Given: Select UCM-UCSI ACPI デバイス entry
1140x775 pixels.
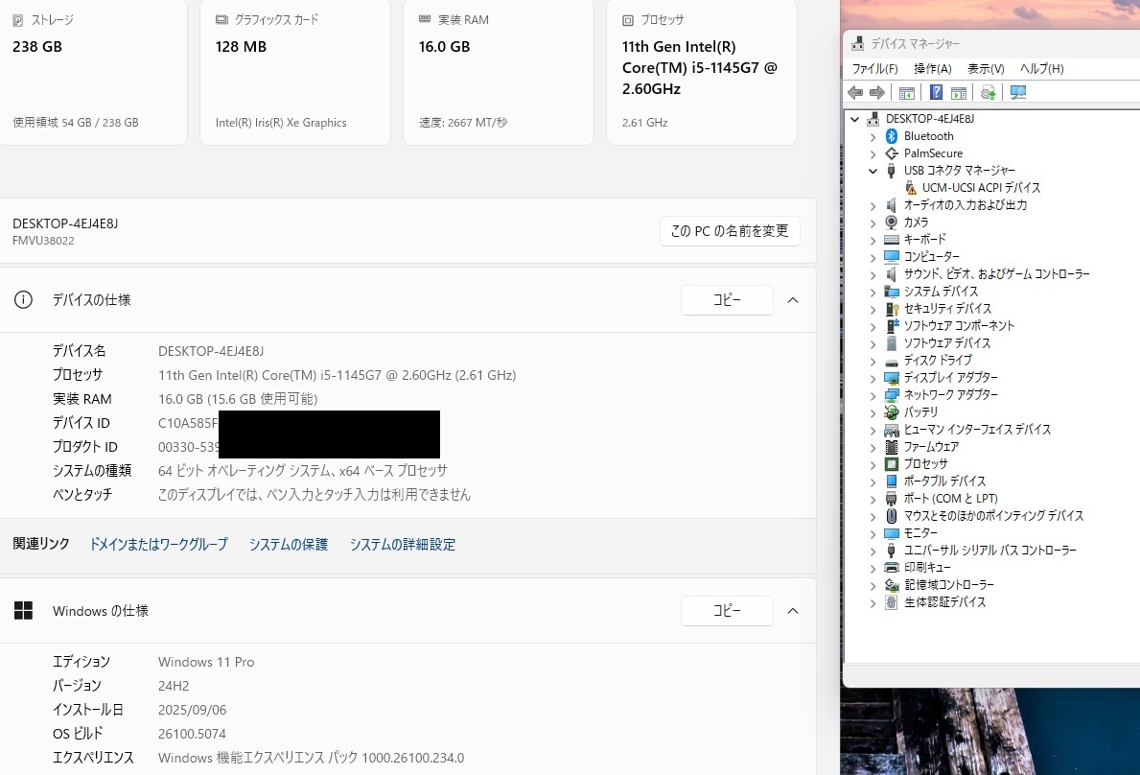Looking at the screenshot, I should (981, 188).
